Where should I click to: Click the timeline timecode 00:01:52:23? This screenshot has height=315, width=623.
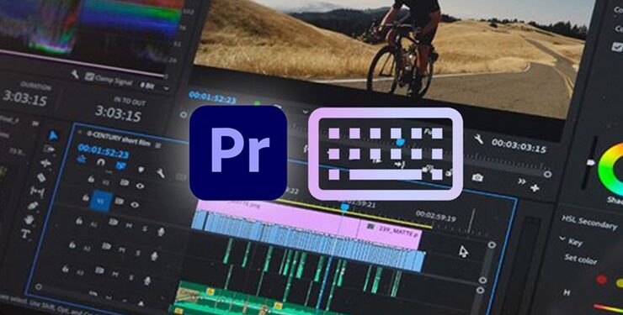(x=104, y=151)
